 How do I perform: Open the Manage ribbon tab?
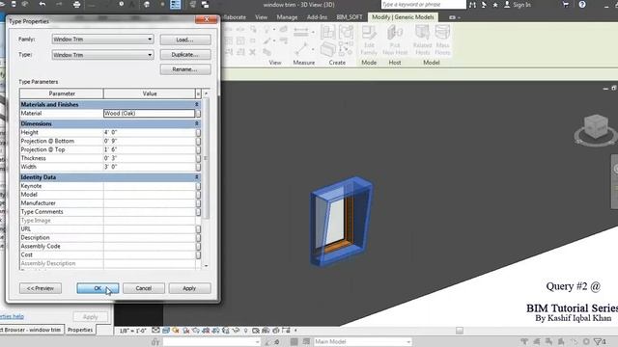287,17
